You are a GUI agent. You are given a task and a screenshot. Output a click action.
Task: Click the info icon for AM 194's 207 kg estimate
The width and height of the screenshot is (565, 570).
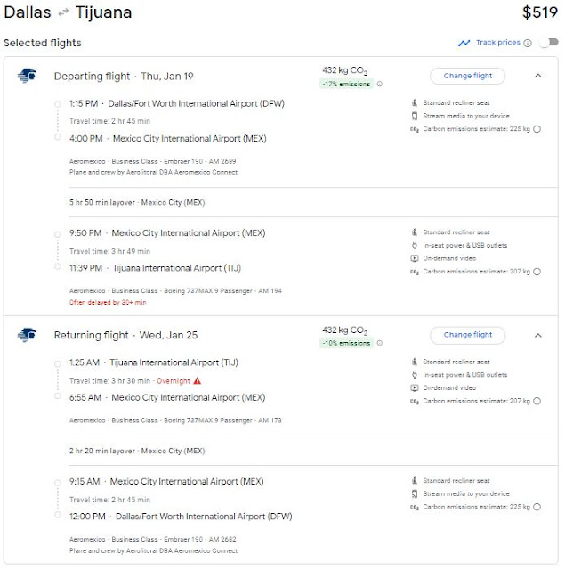537,272
